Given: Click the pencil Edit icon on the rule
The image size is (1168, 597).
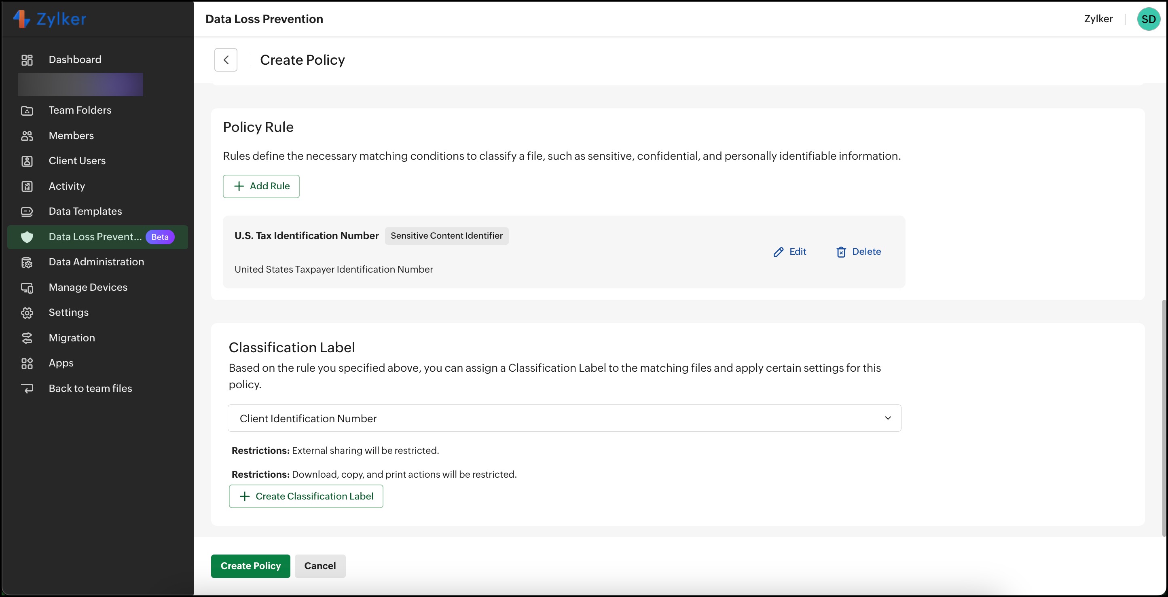Looking at the screenshot, I should (x=778, y=252).
